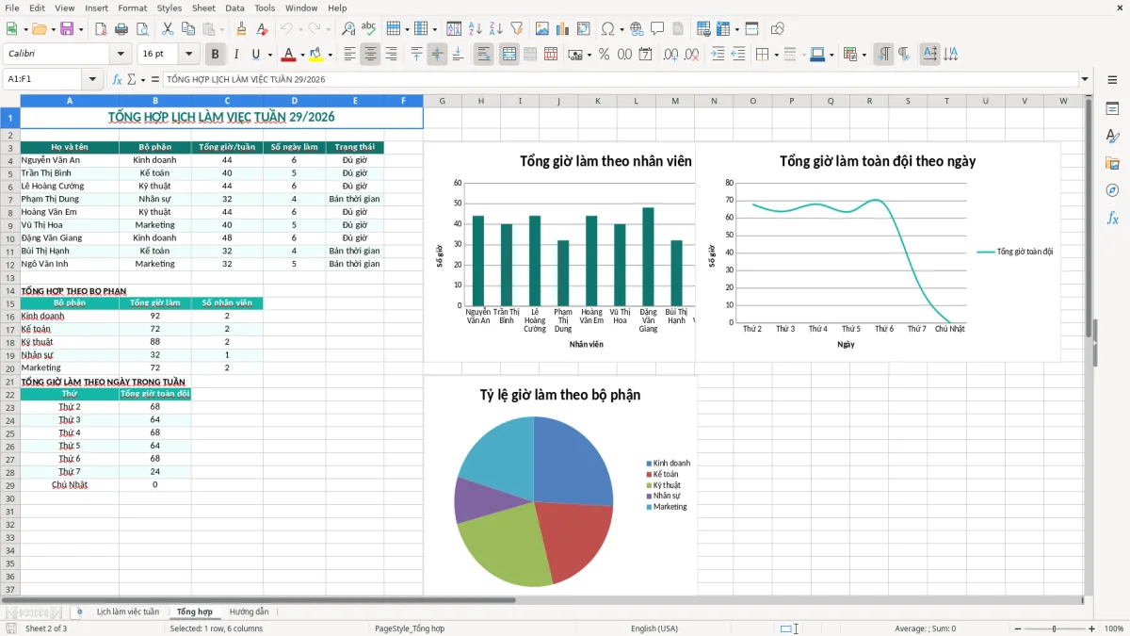Apply percent number format
This screenshot has height=636, width=1130.
(x=604, y=55)
